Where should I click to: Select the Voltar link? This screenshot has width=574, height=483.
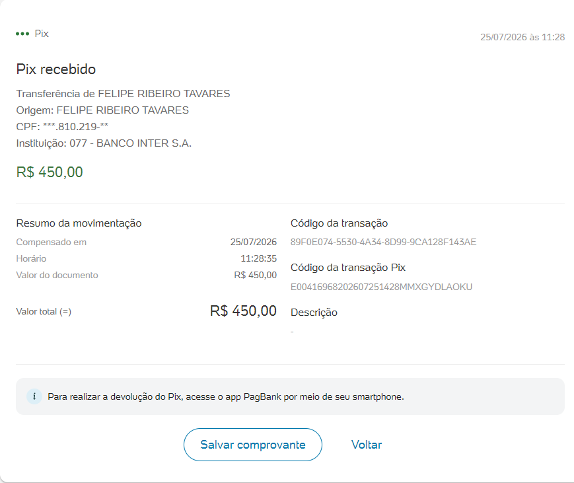coord(367,445)
